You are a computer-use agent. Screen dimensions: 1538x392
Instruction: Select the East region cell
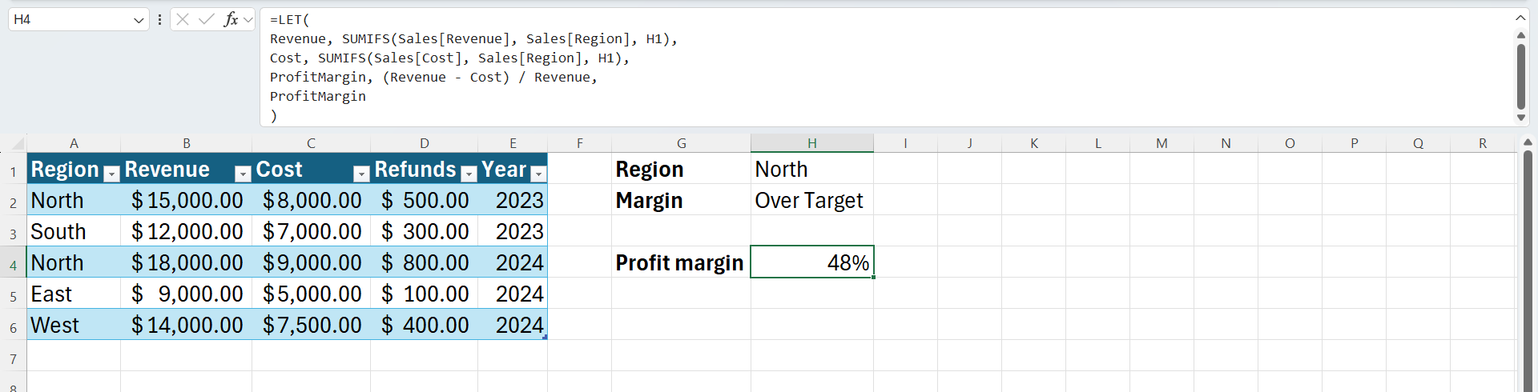click(74, 294)
